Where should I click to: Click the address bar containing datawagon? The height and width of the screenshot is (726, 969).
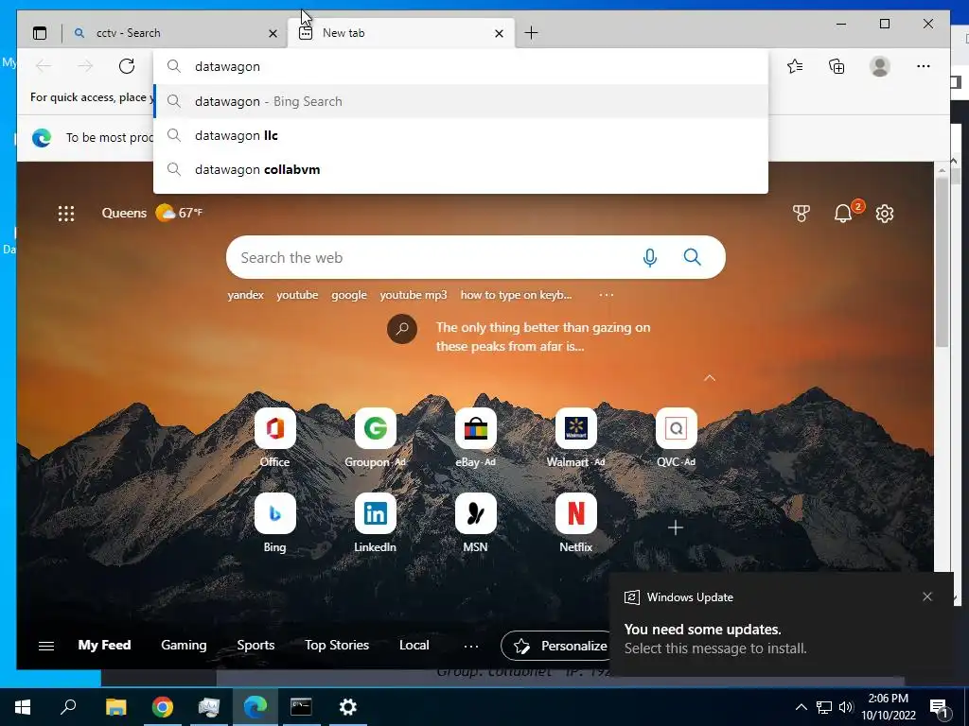(461, 66)
